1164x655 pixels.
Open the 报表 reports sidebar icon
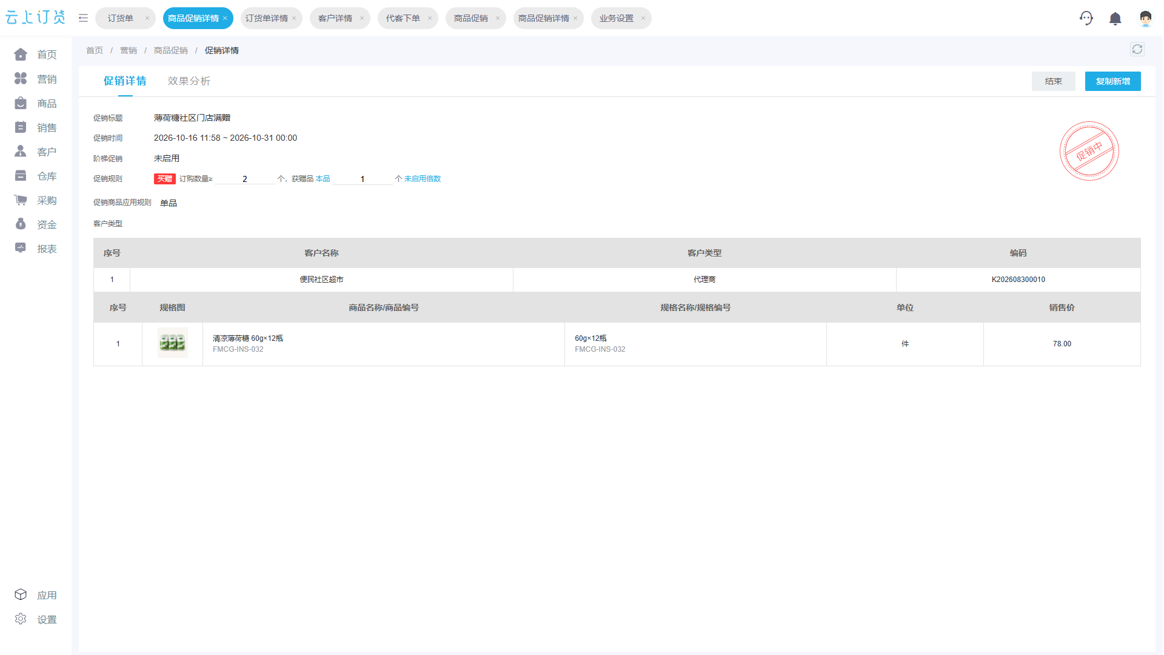(x=21, y=249)
